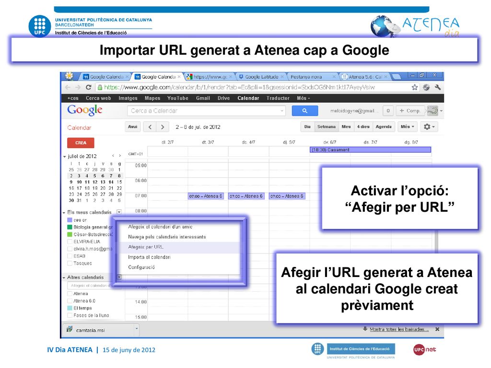Click the camtasia.msi download file icon
Image resolution: width=491 pixels, height=368 pixels.
coord(70,329)
